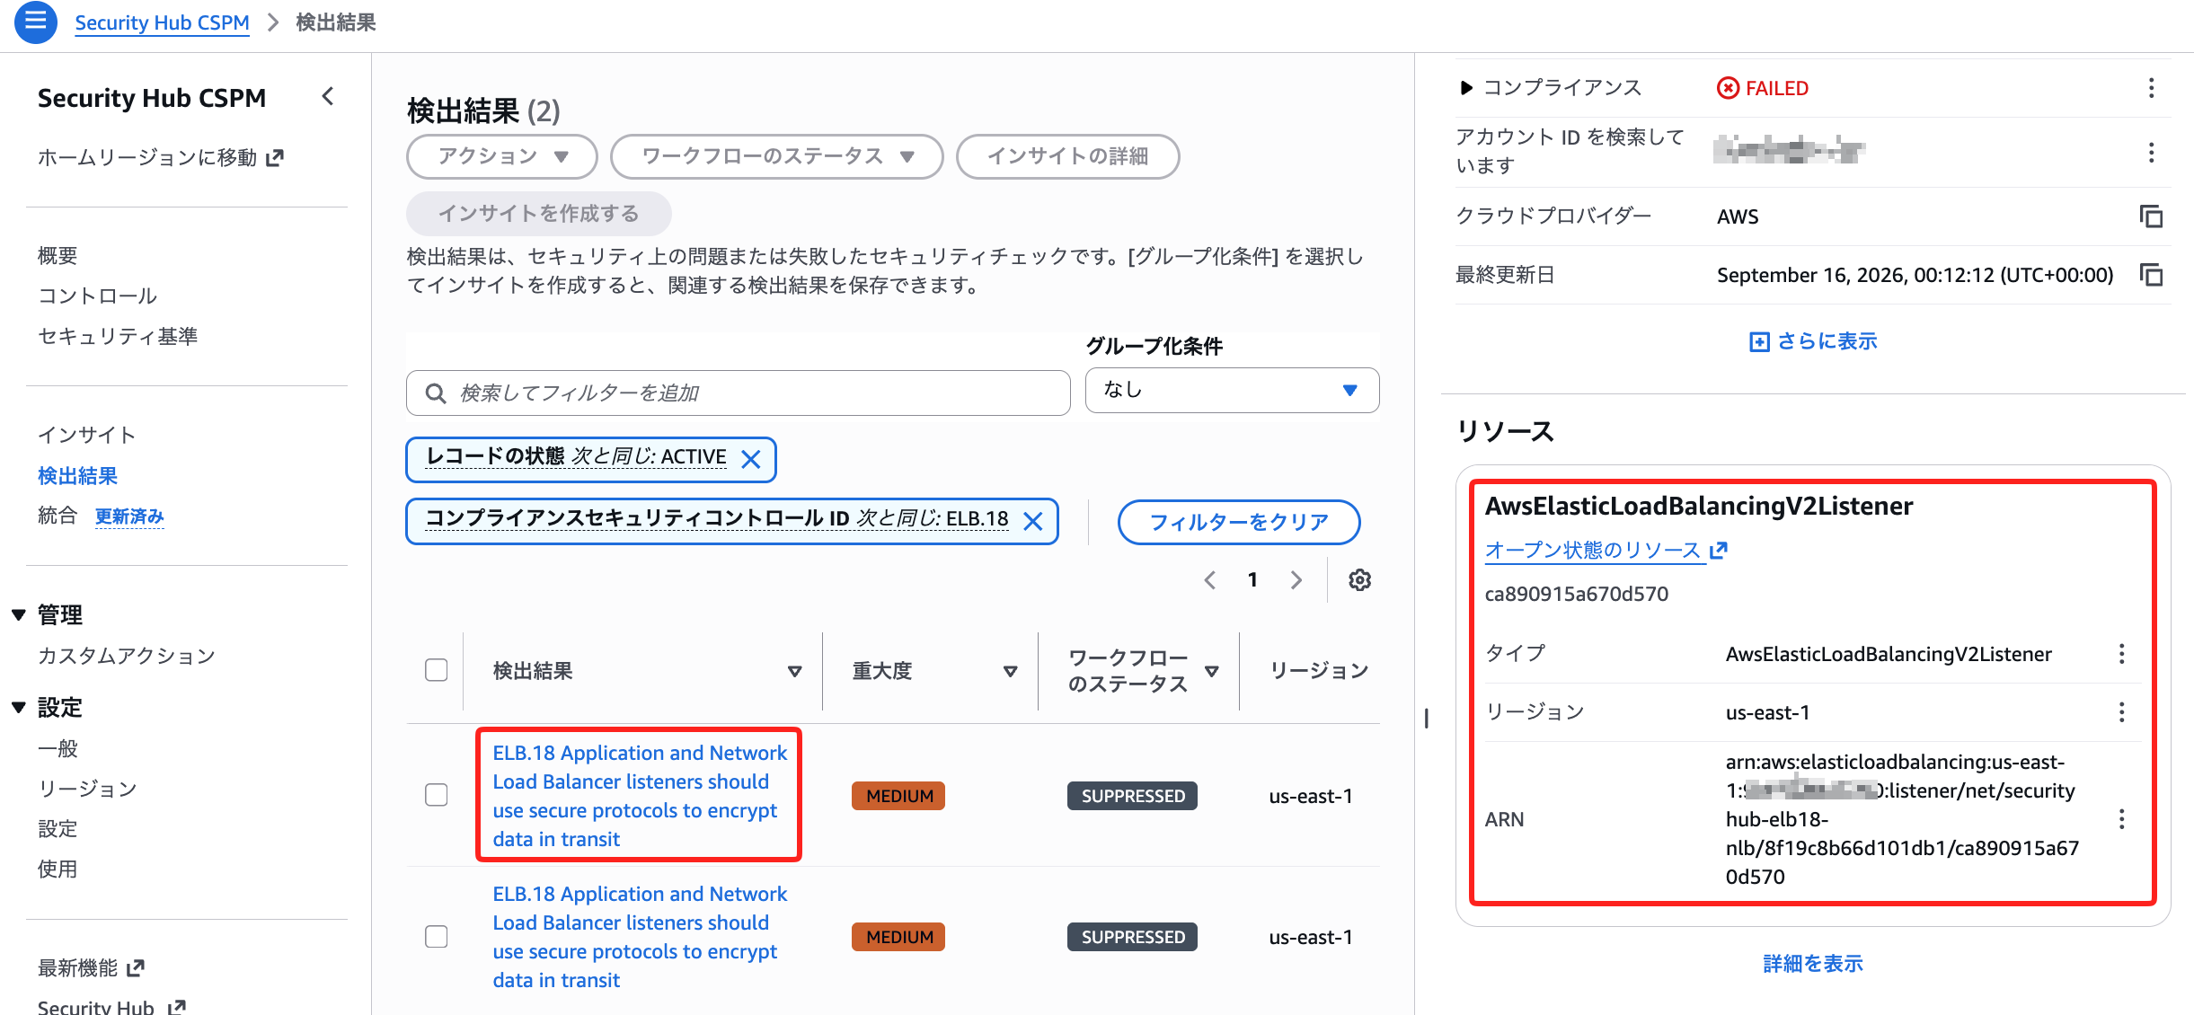This screenshot has height=1015, width=2194.
Task: Click the インサイトを作成する button
Action: tap(538, 214)
